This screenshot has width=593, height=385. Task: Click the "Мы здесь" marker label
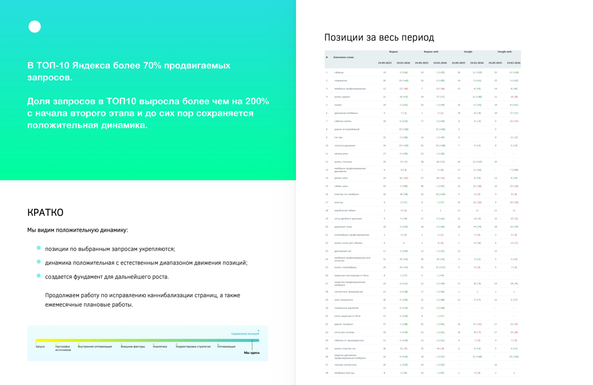[251, 353]
